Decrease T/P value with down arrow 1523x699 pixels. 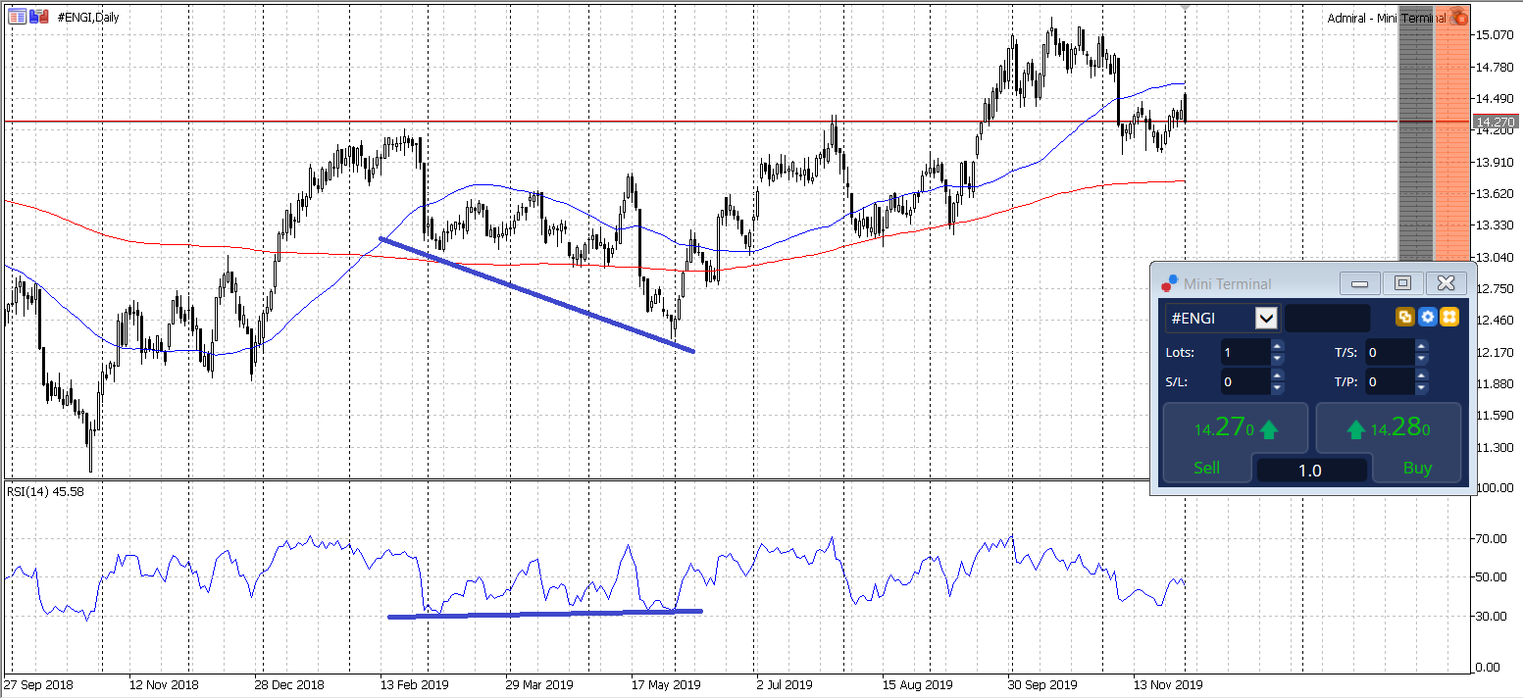point(1422,388)
